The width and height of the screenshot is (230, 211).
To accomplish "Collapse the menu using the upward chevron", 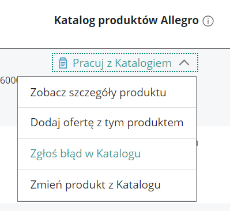I will (184, 63).
